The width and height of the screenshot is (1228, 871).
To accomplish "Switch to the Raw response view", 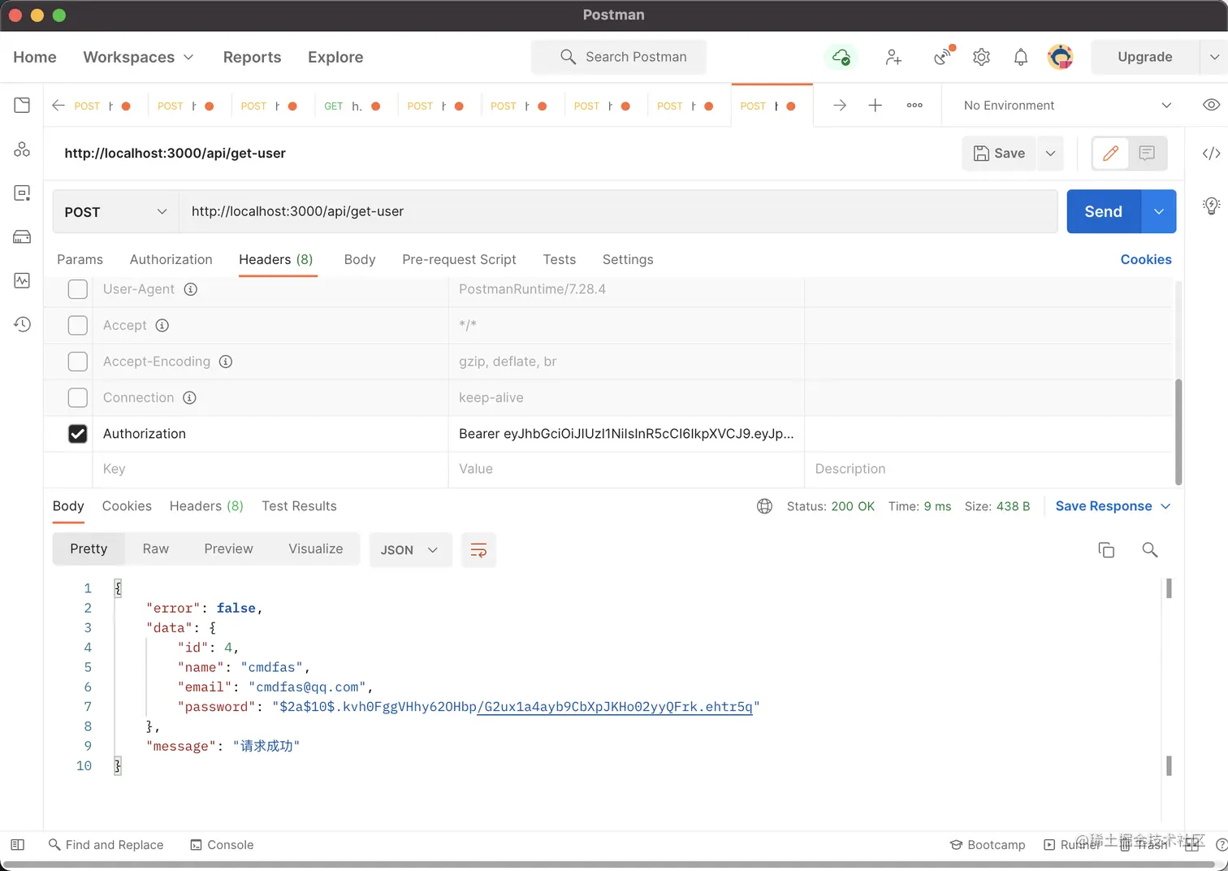I will pos(155,549).
